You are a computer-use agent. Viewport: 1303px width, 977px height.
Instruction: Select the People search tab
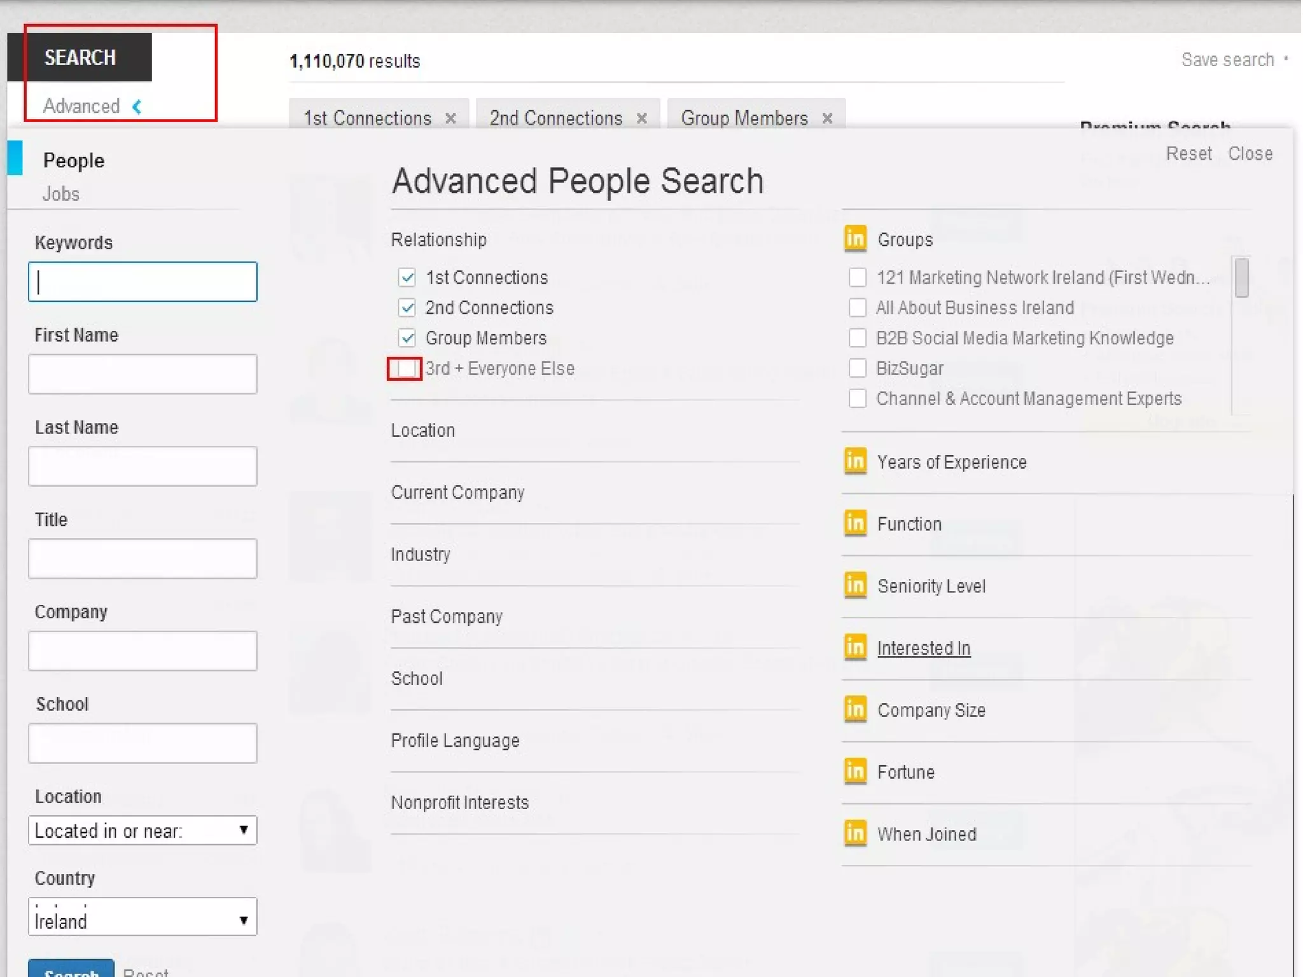[x=73, y=160]
